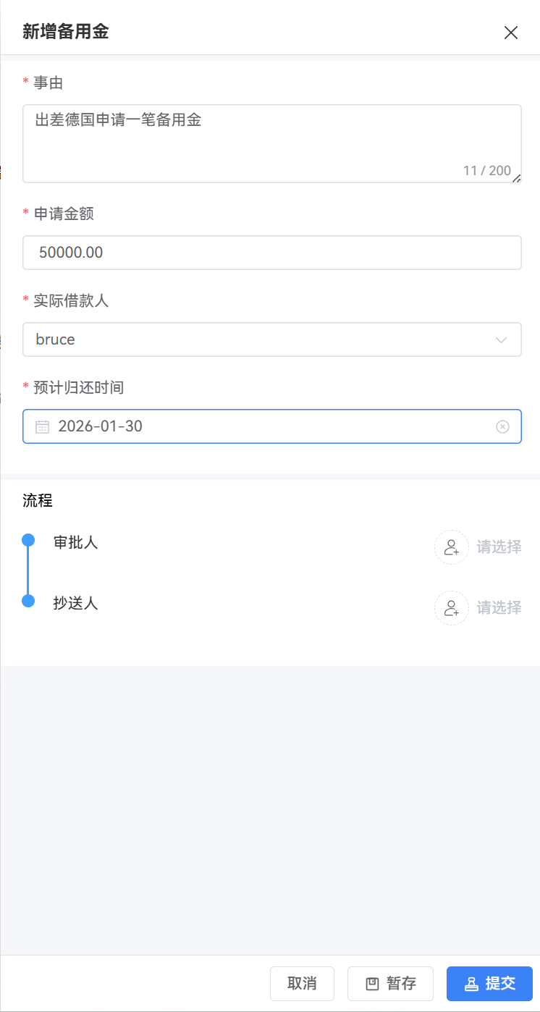This screenshot has width=540, height=1012.
Task: Clear the 2026-01-30 date value
Action: point(502,426)
